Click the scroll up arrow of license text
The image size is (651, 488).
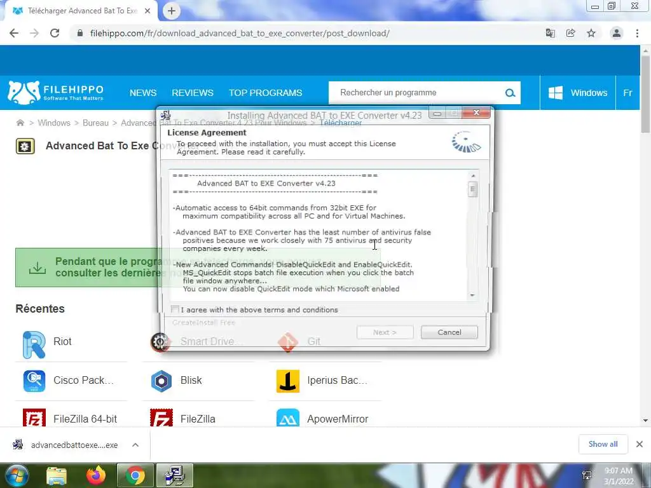[x=472, y=176]
